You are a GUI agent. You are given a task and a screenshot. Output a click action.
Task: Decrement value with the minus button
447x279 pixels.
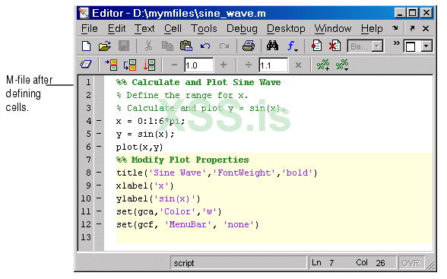[174, 65]
